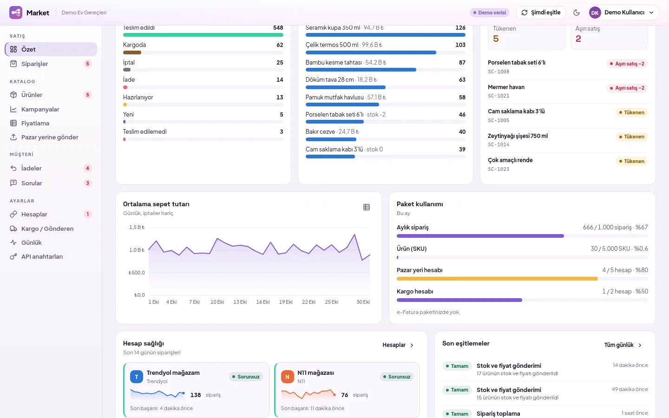Open the Günlük menu item
Screen dimensions: 669x418
coord(51,242)
